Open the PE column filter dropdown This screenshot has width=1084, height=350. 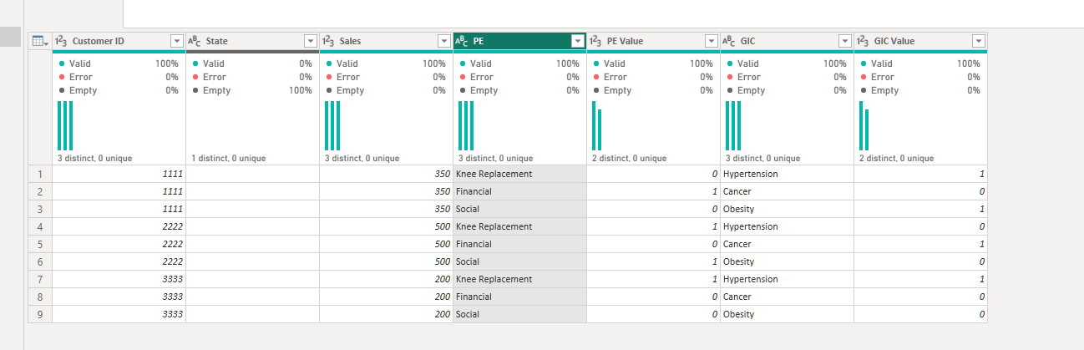(x=577, y=41)
